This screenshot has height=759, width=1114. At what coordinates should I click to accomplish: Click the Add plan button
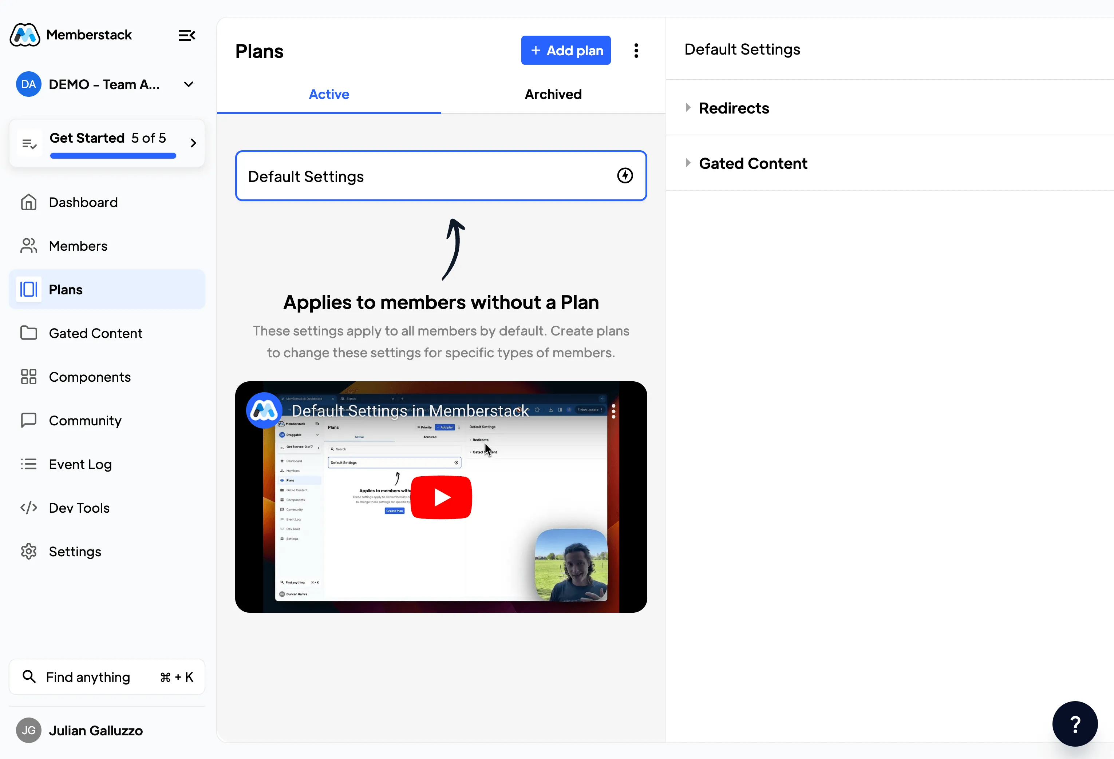tap(566, 50)
